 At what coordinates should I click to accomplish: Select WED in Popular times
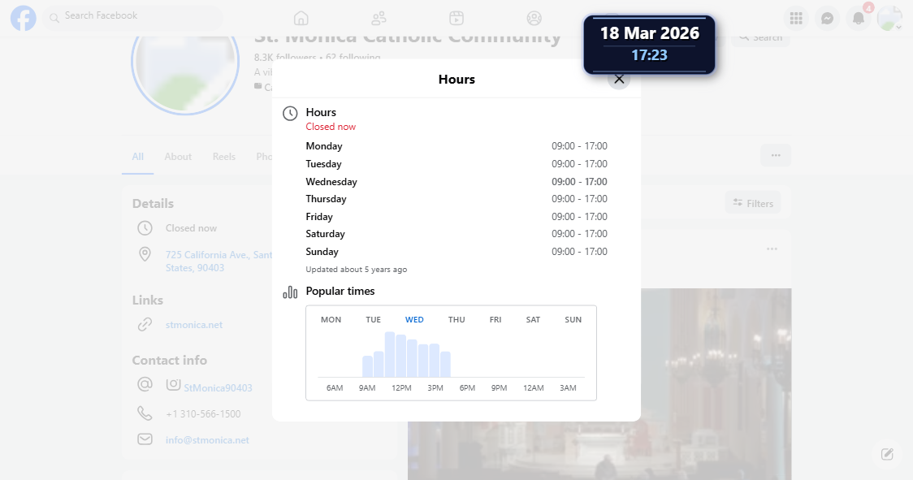(x=414, y=320)
